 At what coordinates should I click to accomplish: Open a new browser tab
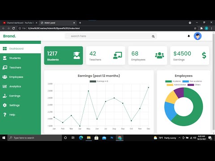(x=80, y=23)
